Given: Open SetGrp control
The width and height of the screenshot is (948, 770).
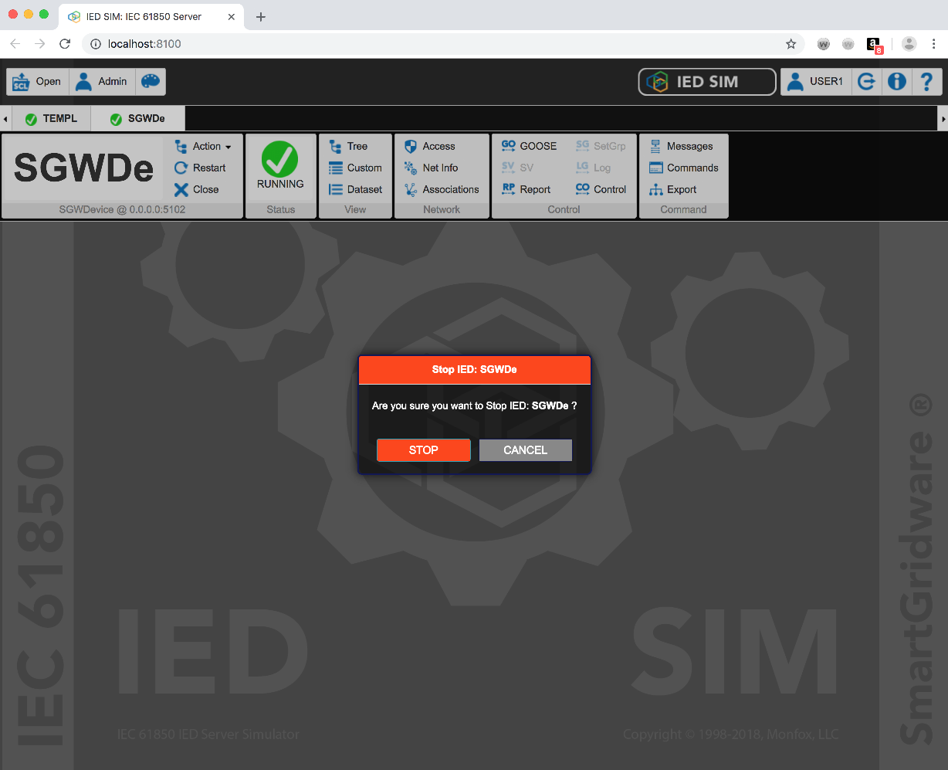Looking at the screenshot, I should (x=601, y=146).
